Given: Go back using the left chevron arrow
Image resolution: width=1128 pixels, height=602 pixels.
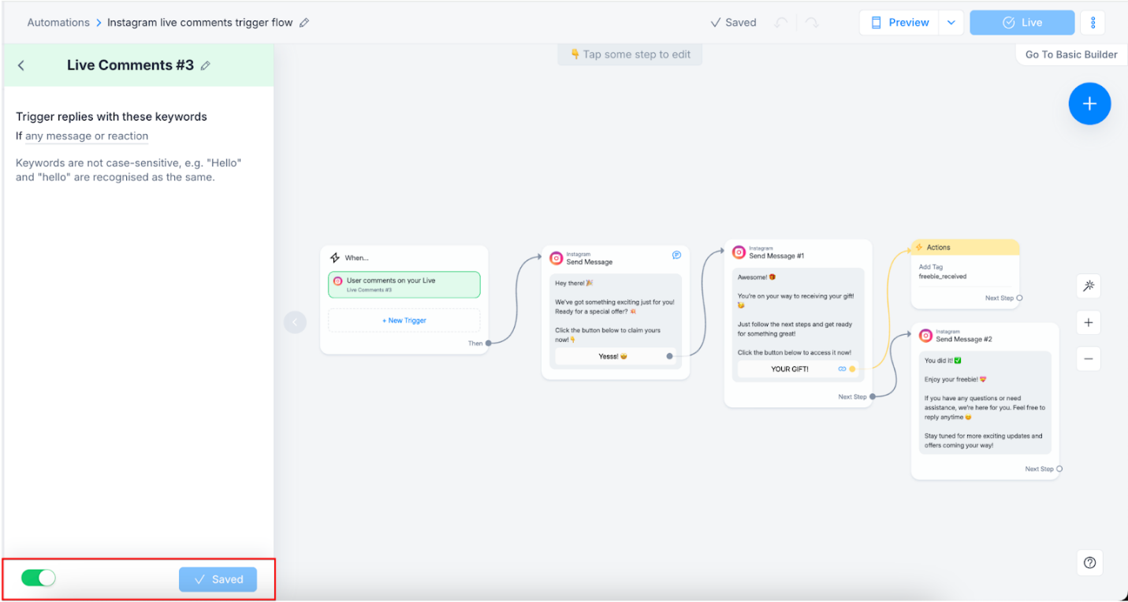Looking at the screenshot, I should [x=21, y=65].
